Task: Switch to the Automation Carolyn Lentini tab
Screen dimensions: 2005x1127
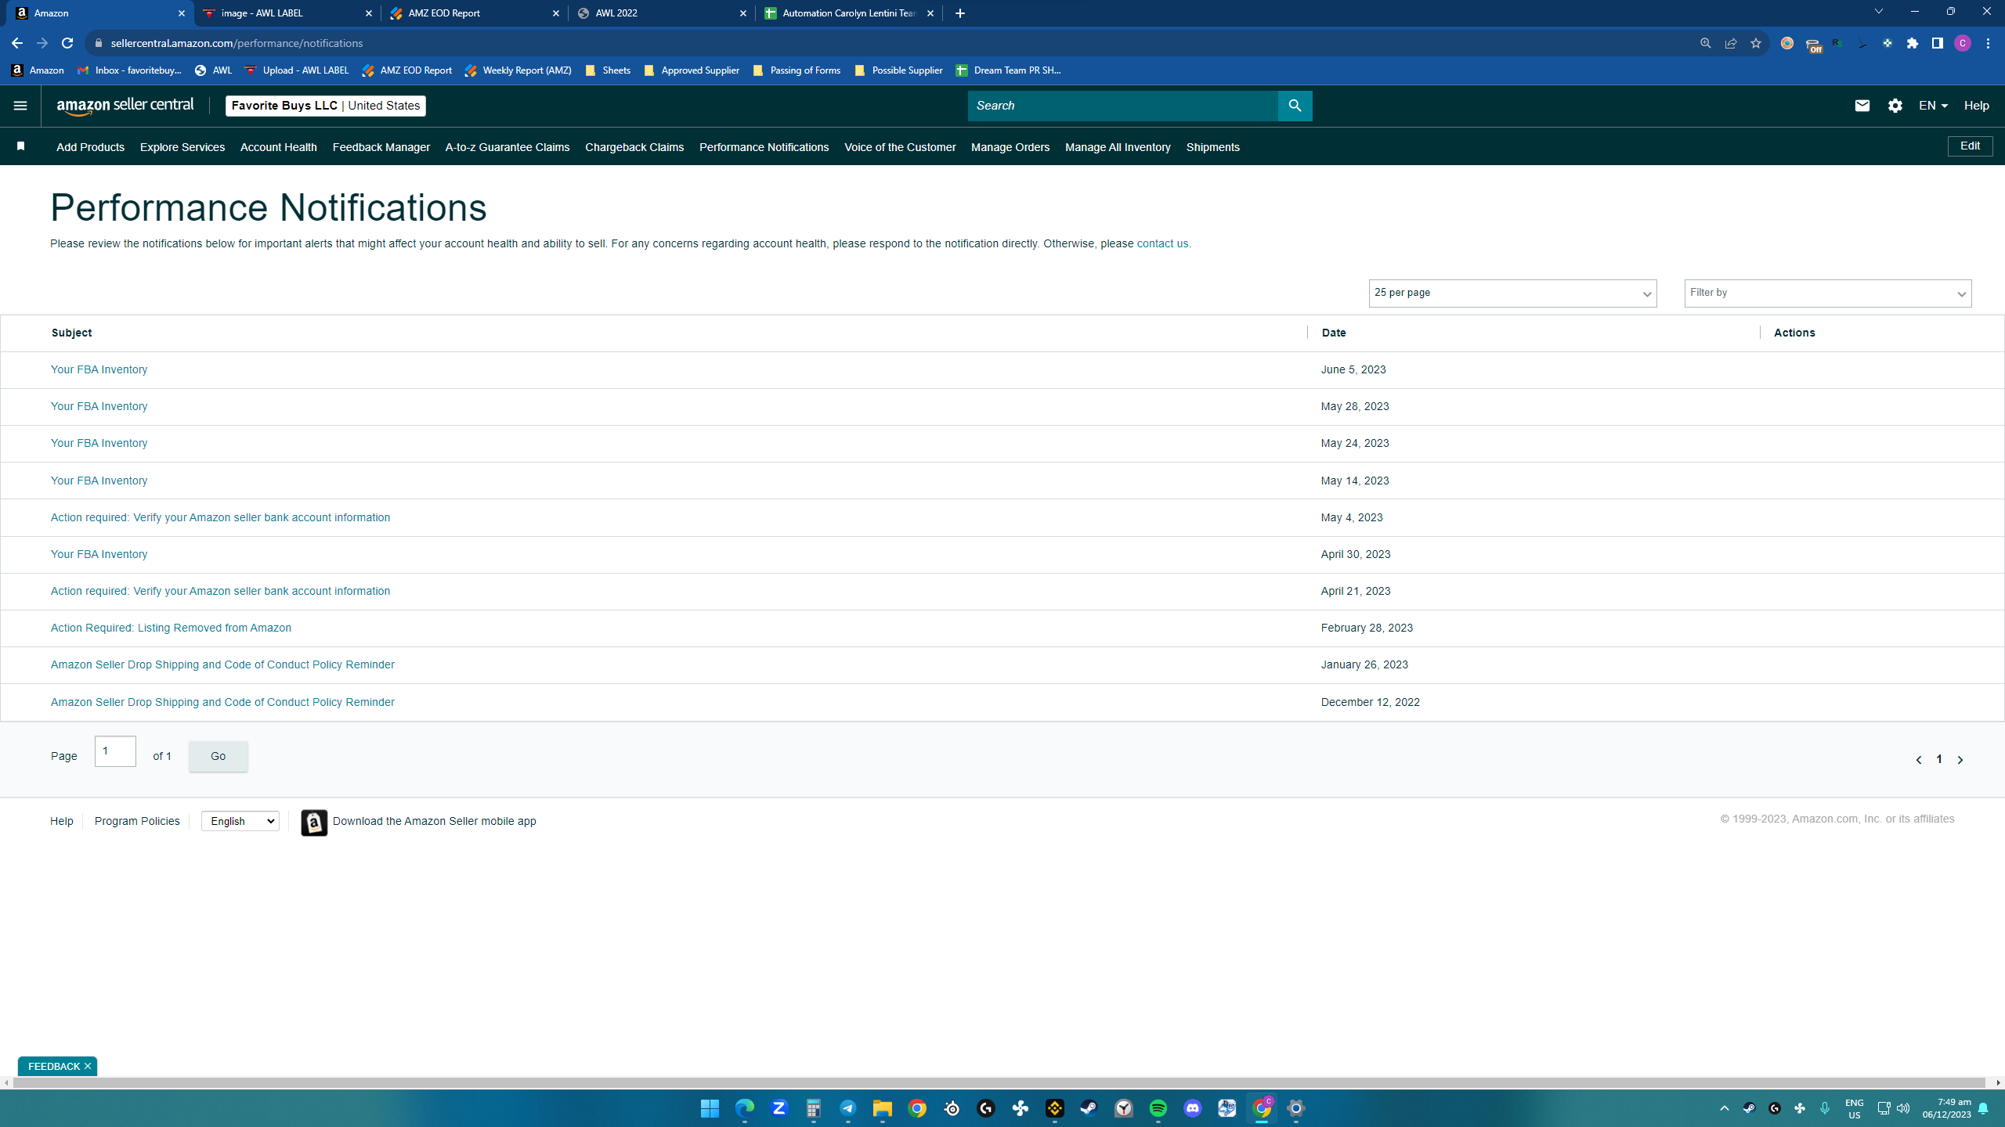Action: [x=848, y=13]
